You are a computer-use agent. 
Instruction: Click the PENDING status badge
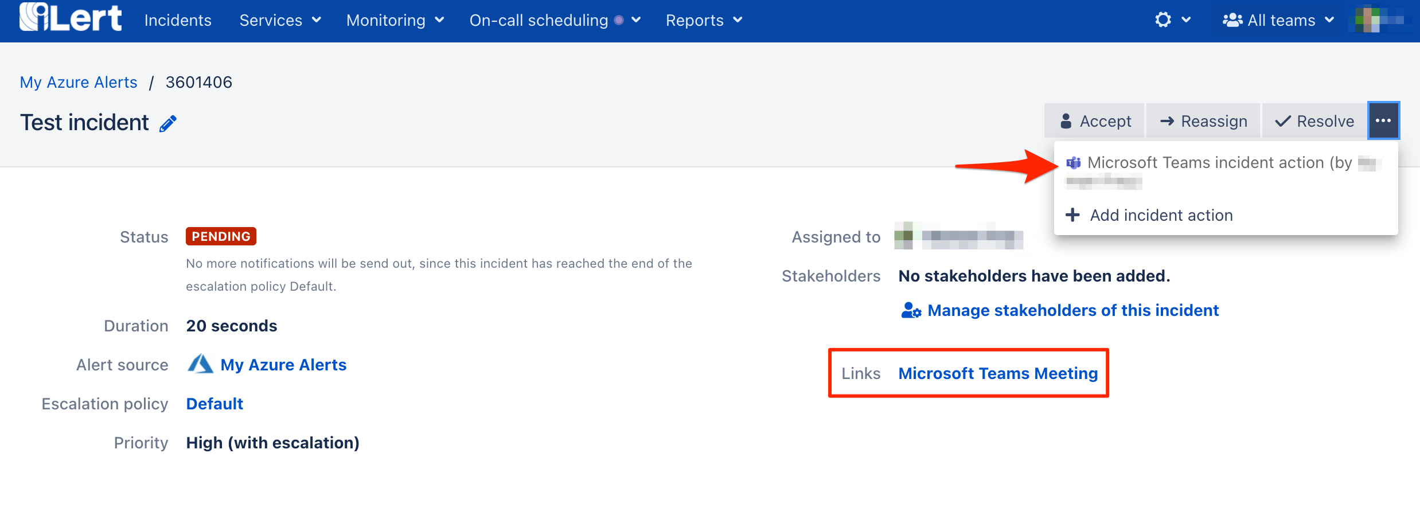(221, 236)
